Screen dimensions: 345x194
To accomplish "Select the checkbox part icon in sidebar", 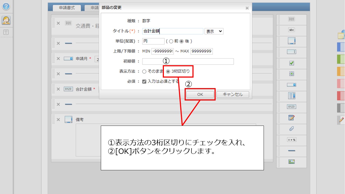I will pyautogui.click(x=291, y=63).
